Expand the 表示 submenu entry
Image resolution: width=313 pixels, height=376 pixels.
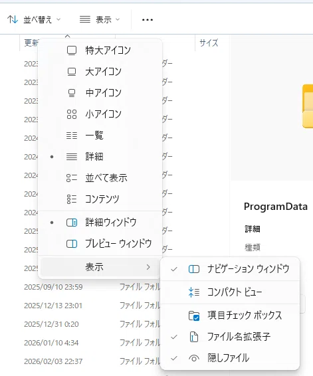coord(100,267)
